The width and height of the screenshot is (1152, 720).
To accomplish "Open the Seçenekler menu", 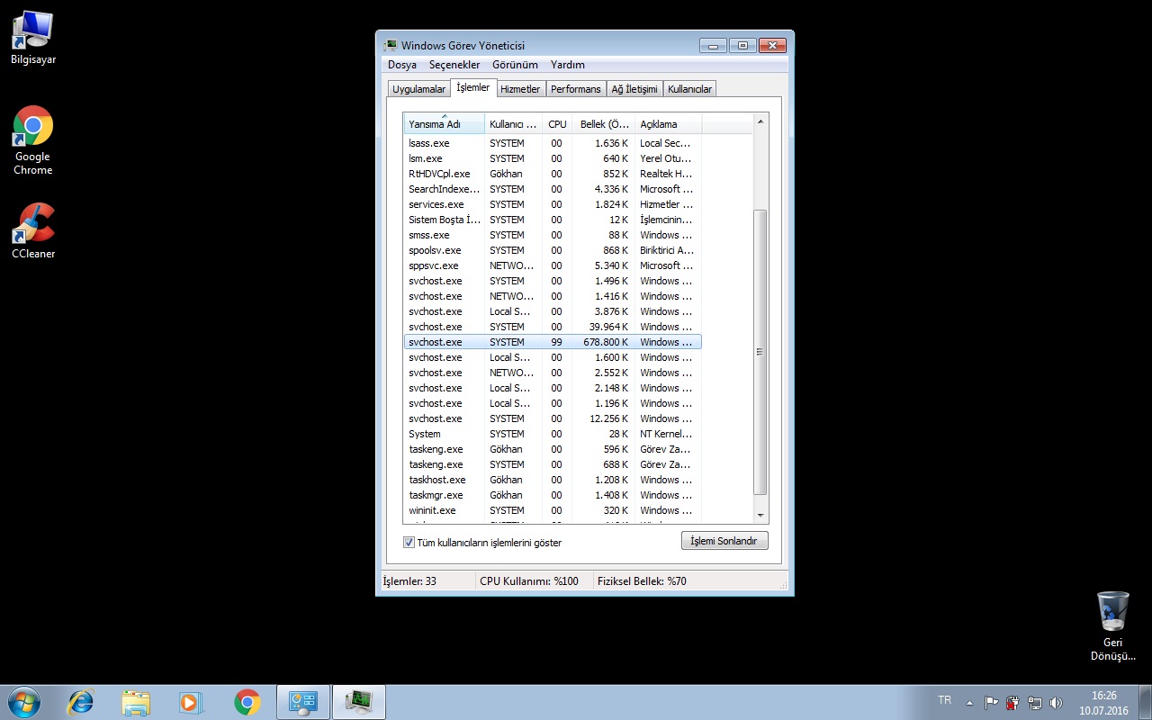I will (454, 65).
